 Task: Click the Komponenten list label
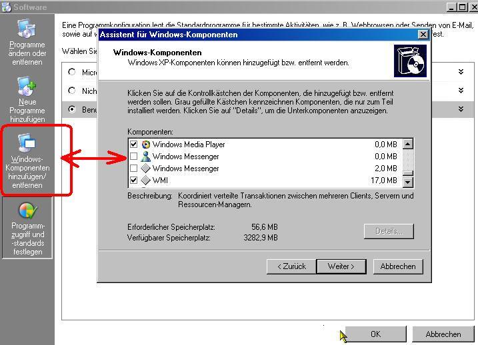150,132
